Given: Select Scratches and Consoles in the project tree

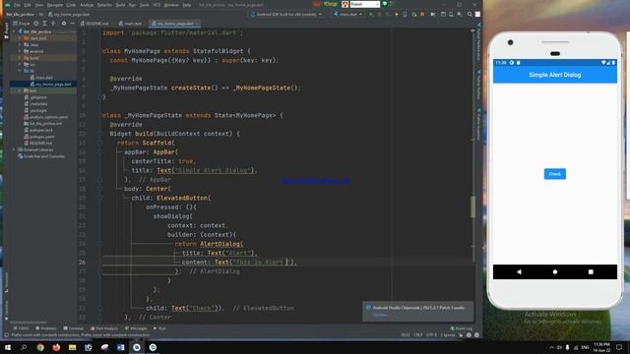Looking at the screenshot, I should 41,156.
